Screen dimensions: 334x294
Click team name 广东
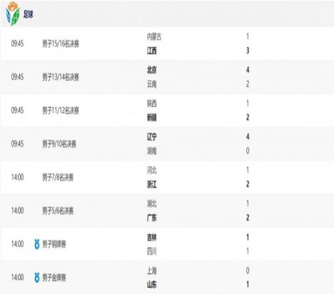(152, 218)
